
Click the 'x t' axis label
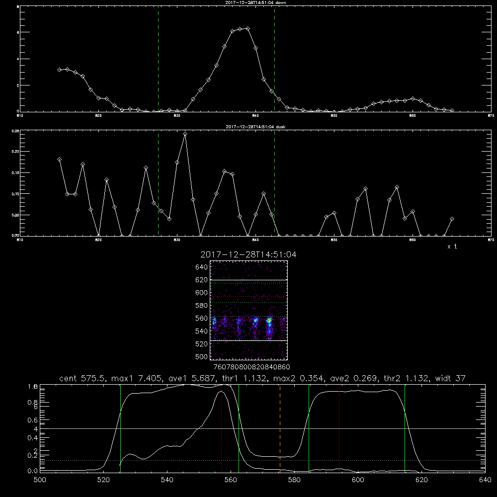pyautogui.click(x=452, y=247)
